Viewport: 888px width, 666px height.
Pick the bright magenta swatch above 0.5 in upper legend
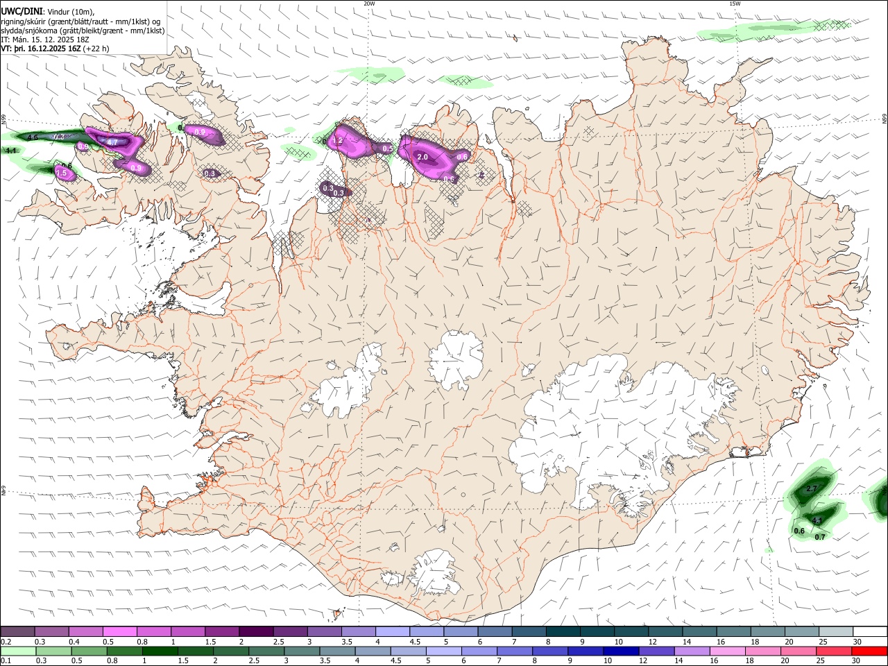[x=119, y=632]
